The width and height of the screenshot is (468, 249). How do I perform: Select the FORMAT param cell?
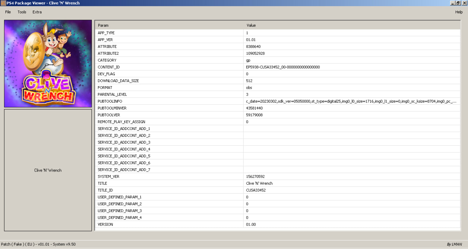[169, 88]
